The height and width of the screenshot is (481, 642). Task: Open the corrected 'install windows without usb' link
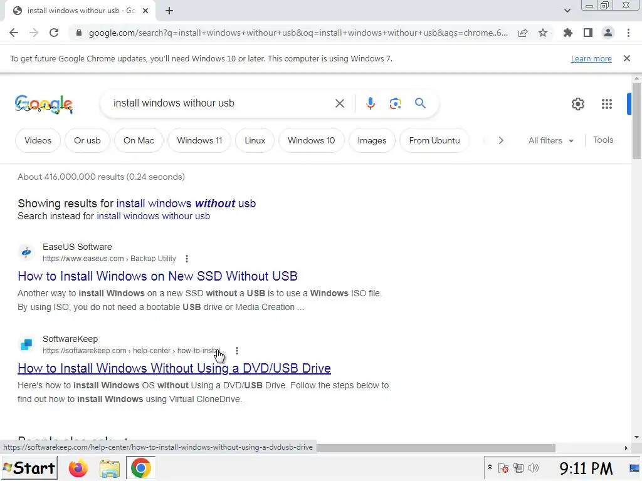tap(186, 204)
